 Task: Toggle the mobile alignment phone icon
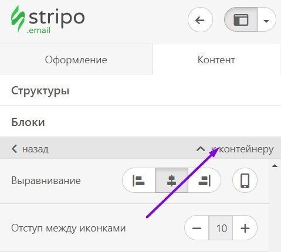(245, 181)
